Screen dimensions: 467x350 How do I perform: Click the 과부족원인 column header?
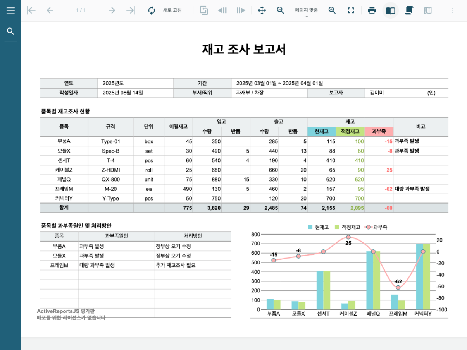117,236
